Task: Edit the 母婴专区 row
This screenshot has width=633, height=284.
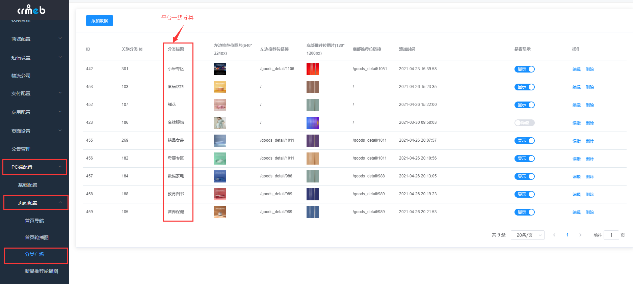Action: pos(577,159)
